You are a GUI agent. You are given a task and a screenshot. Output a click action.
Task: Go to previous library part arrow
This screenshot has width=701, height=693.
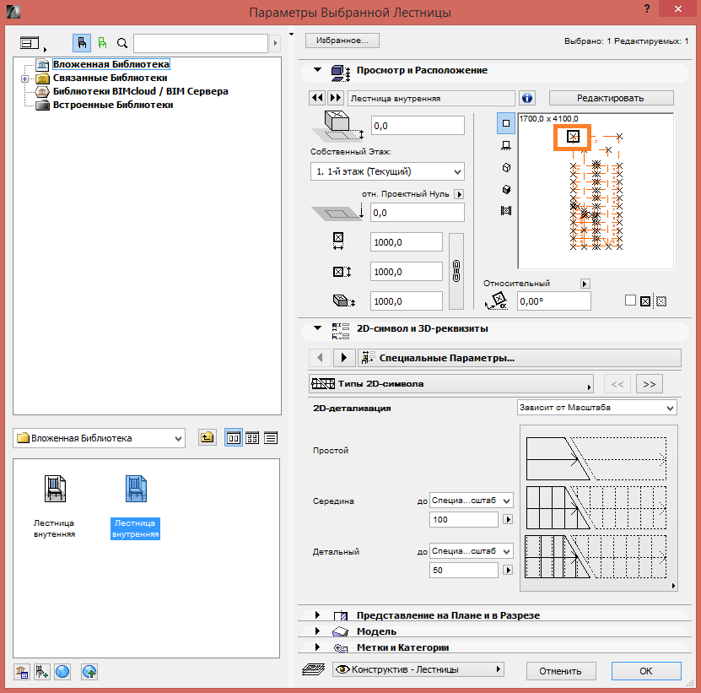317,98
